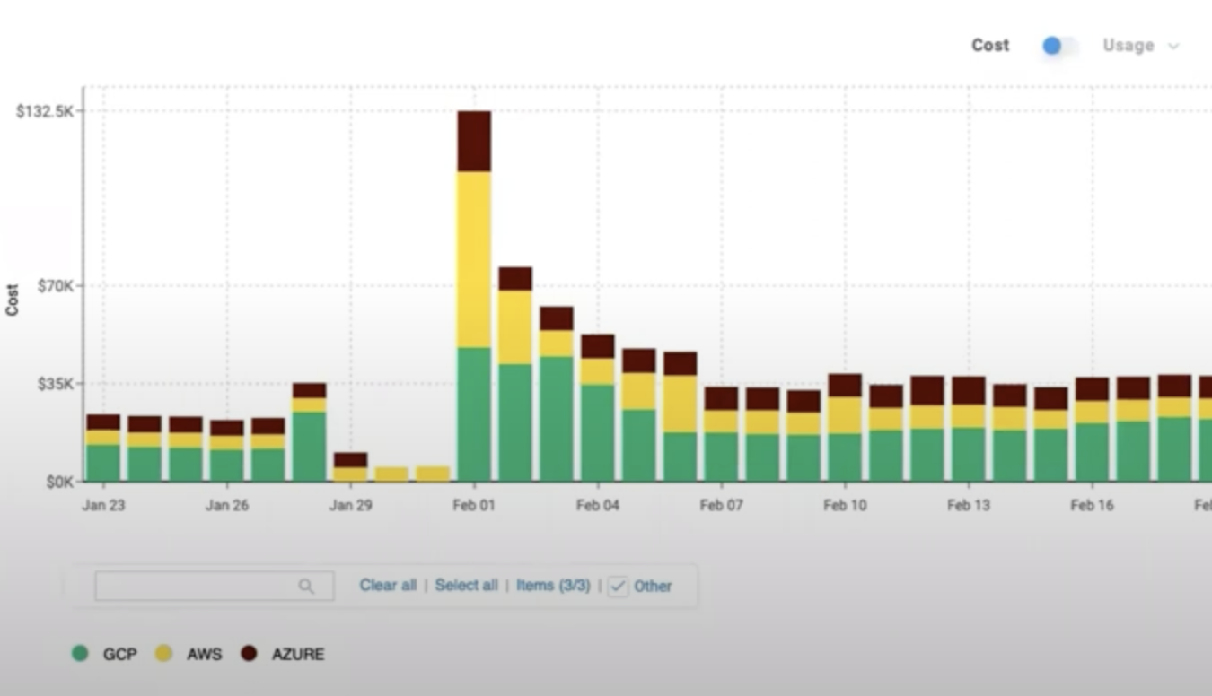
Task: Toggle the GCP green legend swatch
Action: click(x=81, y=654)
